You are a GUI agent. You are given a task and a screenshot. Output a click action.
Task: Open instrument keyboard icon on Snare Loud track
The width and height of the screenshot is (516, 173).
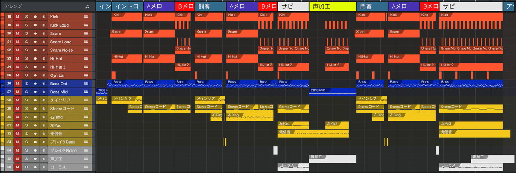[x=86, y=42]
